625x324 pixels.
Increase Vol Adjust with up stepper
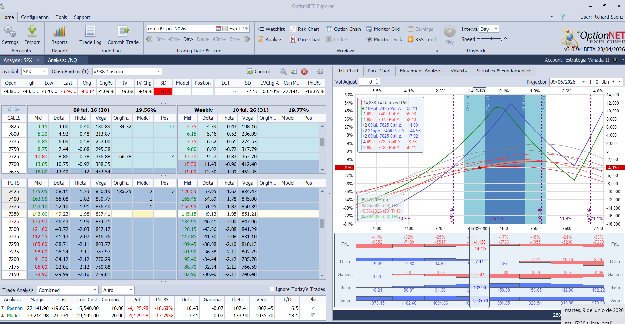tap(377, 80)
